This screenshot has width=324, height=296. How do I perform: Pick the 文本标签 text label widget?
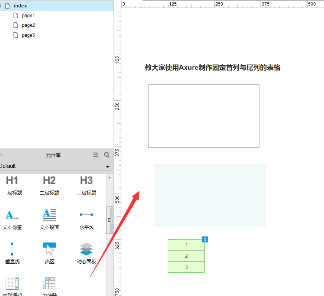tap(12, 219)
